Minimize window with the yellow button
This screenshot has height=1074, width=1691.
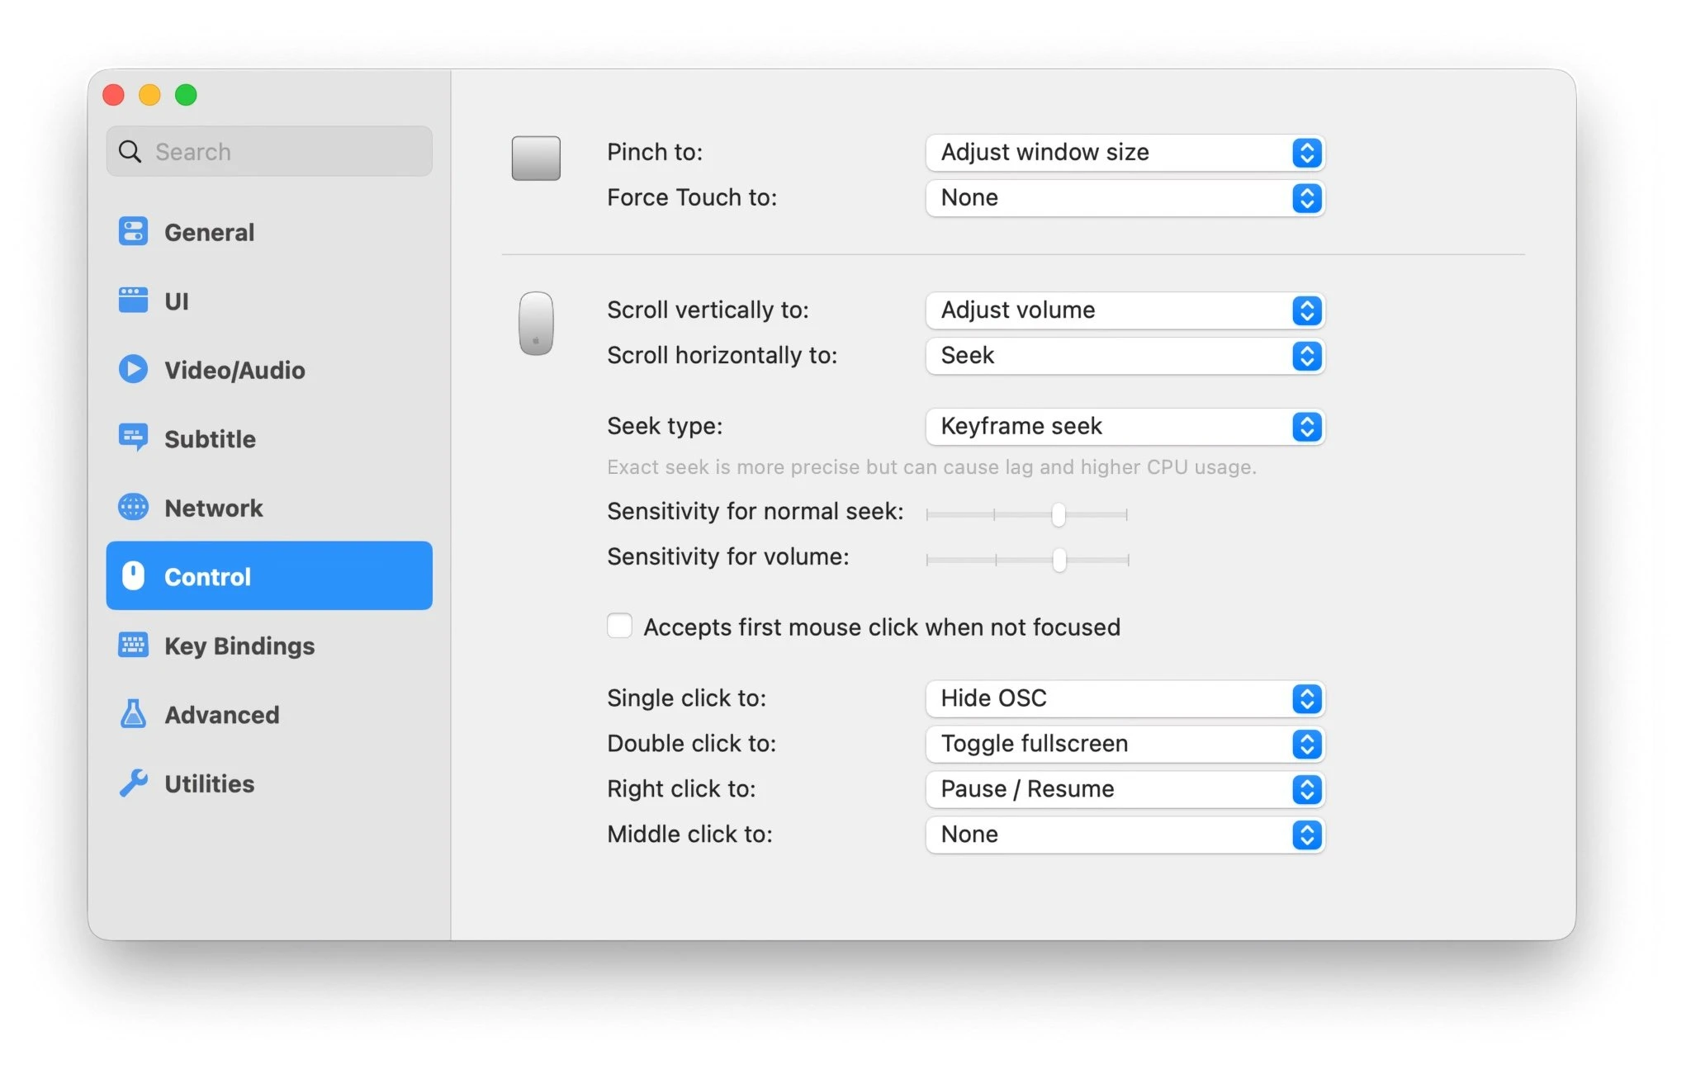coord(149,95)
